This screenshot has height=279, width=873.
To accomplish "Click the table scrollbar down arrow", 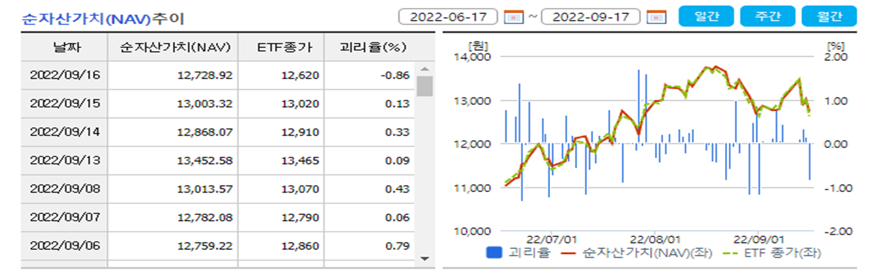I will 424,258.
